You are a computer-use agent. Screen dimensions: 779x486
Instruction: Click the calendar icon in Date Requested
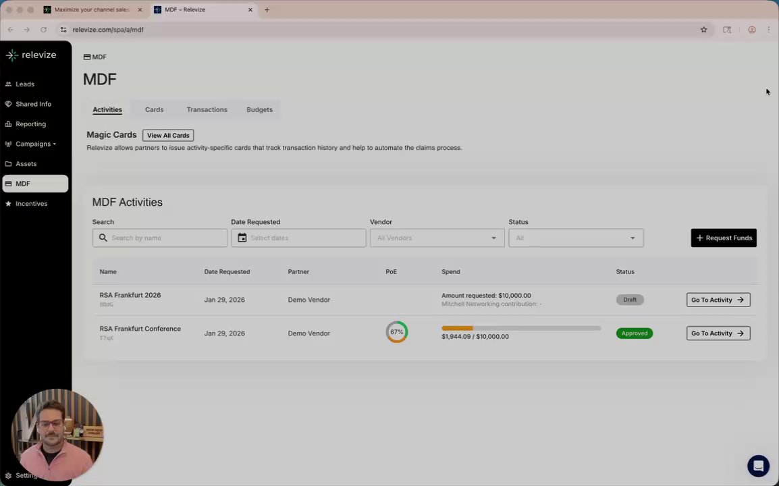pos(242,238)
